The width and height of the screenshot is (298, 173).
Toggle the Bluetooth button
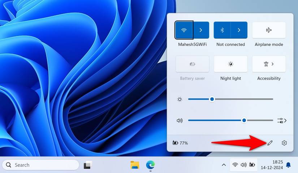(222, 30)
